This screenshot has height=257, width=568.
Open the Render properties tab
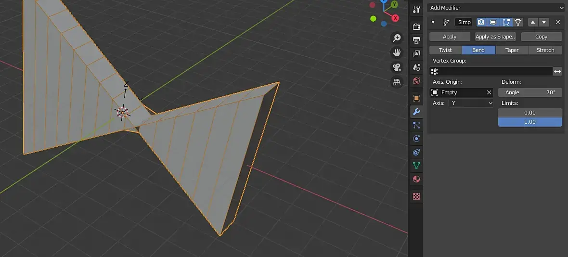point(416,26)
